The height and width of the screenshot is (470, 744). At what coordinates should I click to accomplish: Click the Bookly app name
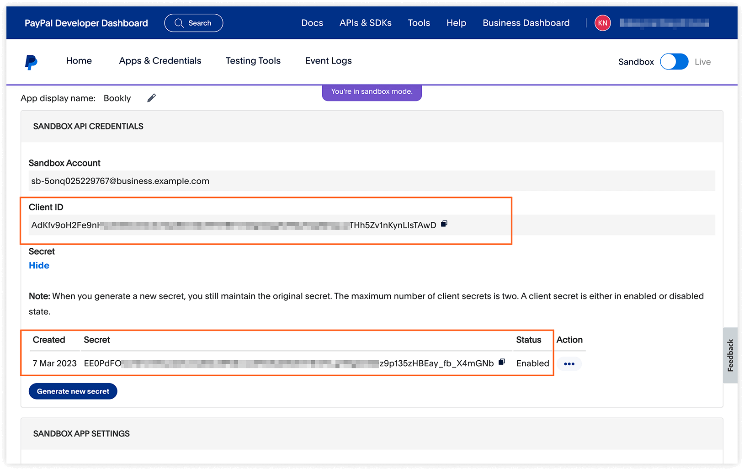pyautogui.click(x=117, y=98)
